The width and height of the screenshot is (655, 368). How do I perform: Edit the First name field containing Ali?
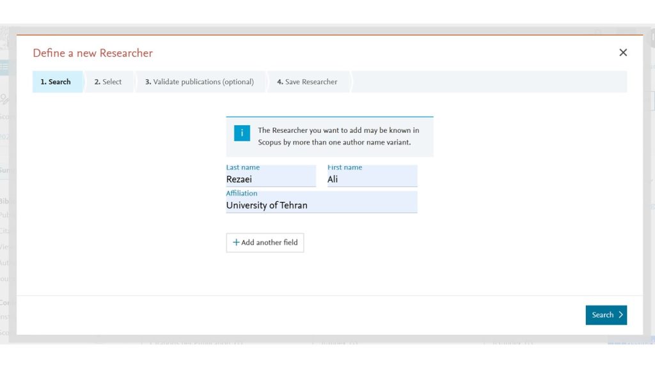(372, 176)
